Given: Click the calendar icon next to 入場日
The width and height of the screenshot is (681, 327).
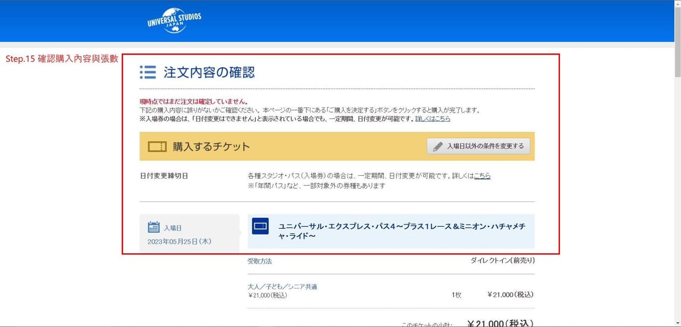Looking at the screenshot, I should [x=154, y=227].
